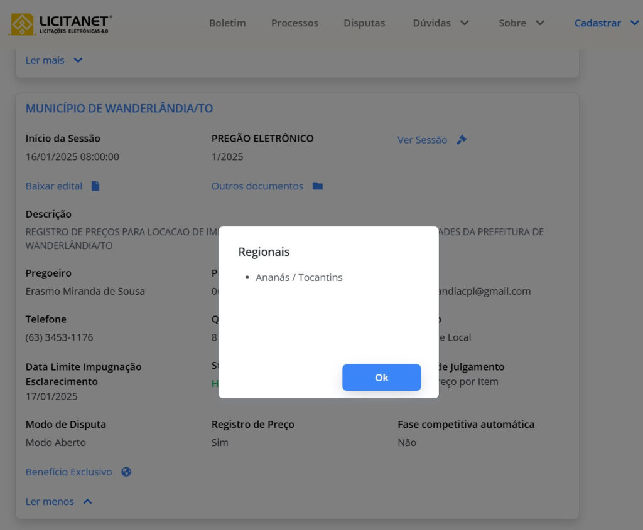Click the Baixar edital link text
This screenshot has height=530, width=643.
54,186
